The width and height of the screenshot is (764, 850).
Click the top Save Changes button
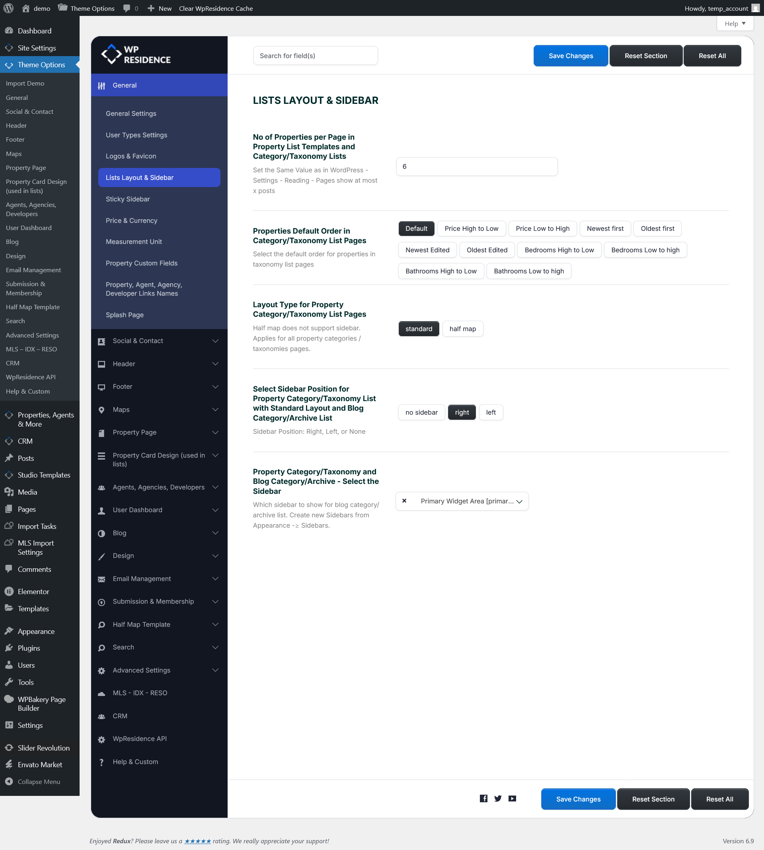coord(571,56)
